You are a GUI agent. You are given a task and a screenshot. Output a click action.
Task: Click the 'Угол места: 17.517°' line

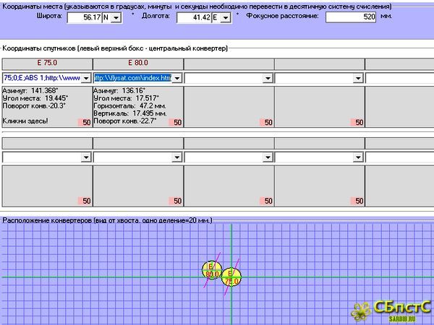coord(126,98)
